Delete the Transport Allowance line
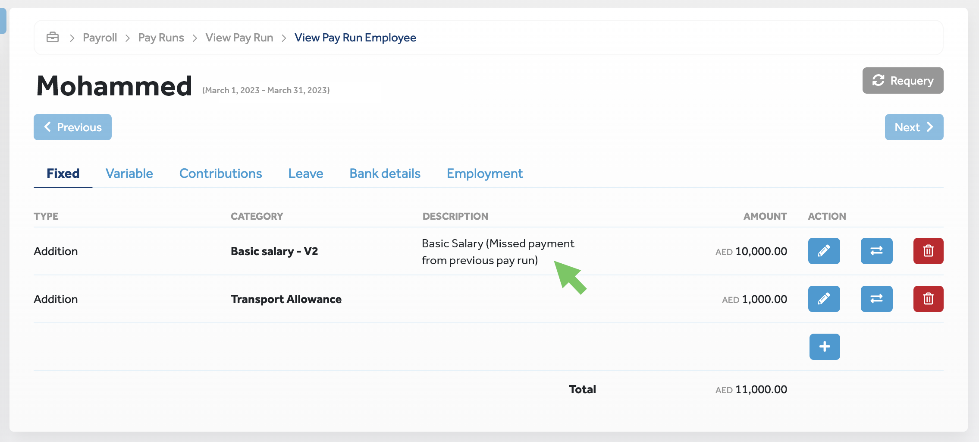The width and height of the screenshot is (979, 442). coord(928,299)
